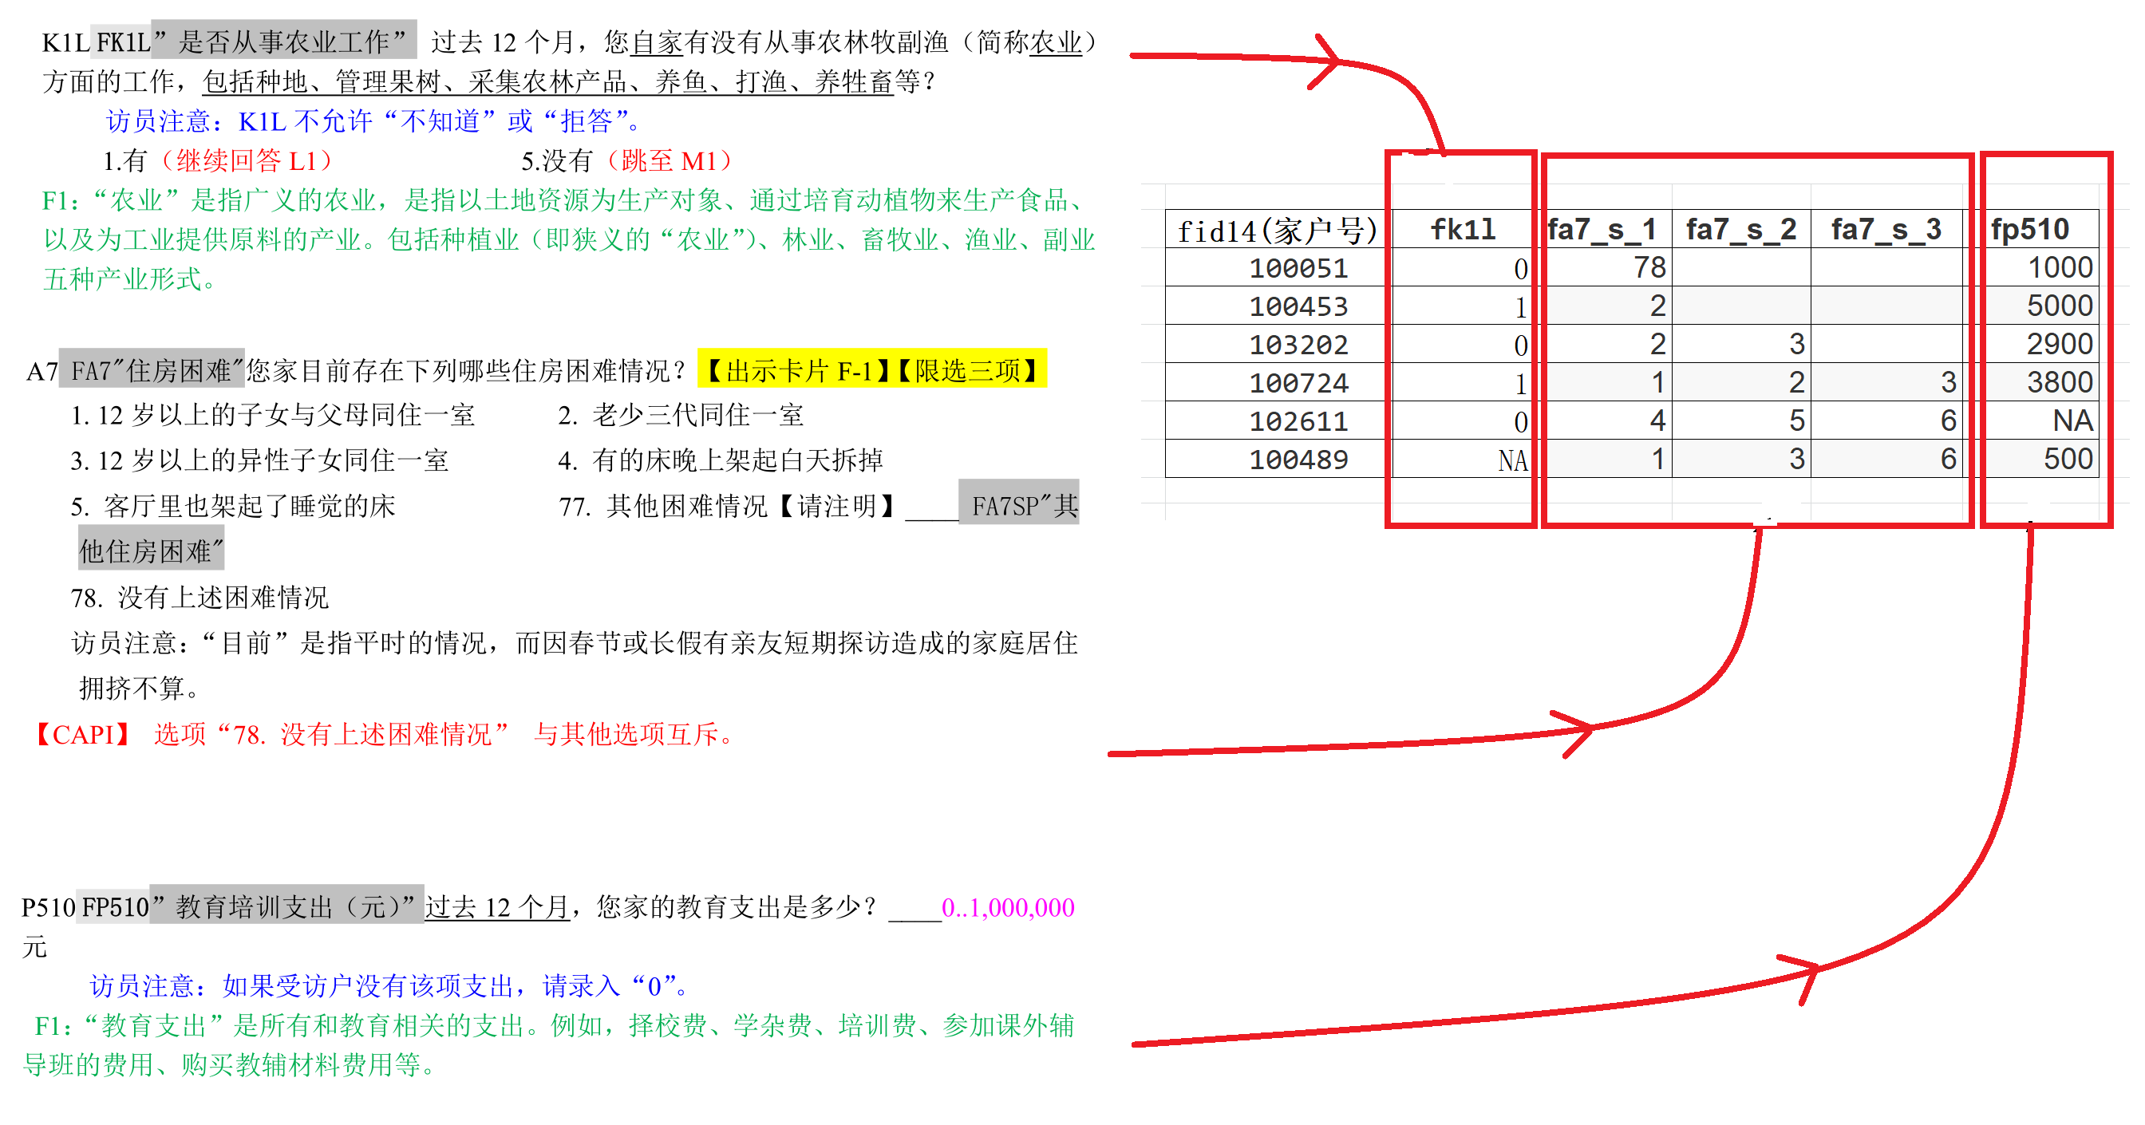Click the magenta range 0..1,000,000 text
This screenshot has height=1125, width=2145.
click(1007, 907)
